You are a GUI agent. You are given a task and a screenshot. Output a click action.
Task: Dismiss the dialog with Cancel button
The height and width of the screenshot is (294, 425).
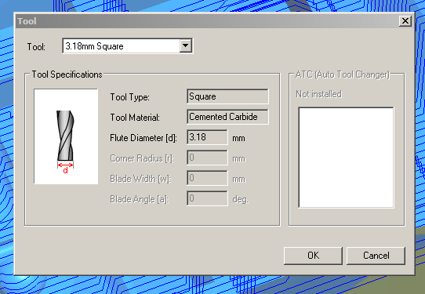(x=376, y=256)
